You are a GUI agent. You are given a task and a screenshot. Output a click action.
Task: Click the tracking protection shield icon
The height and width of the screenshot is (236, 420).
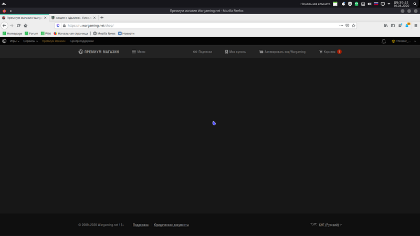pyautogui.click(x=58, y=26)
